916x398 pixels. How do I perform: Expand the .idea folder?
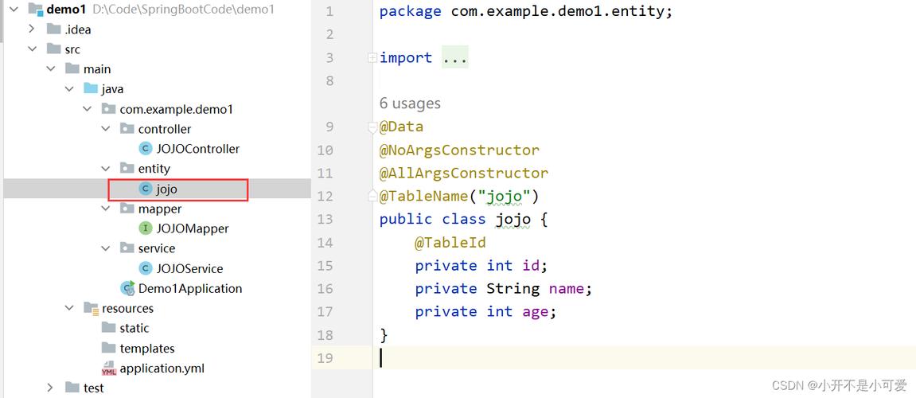pyautogui.click(x=32, y=29)
